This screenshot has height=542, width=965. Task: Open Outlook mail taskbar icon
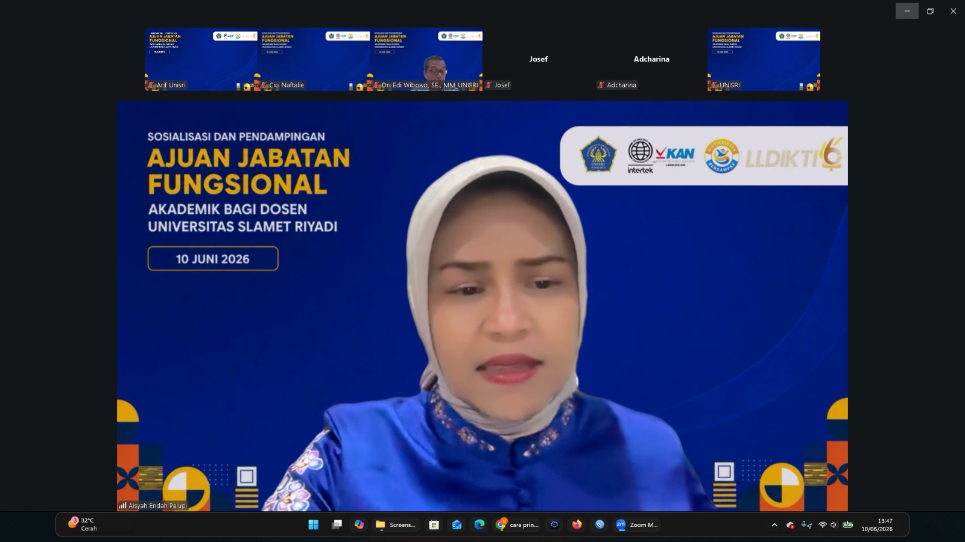pos(457,525)
